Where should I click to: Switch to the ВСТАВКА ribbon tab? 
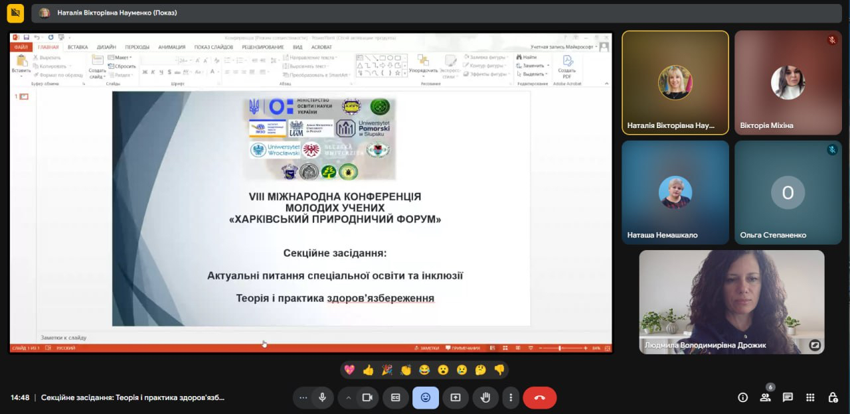pos(78,47)
